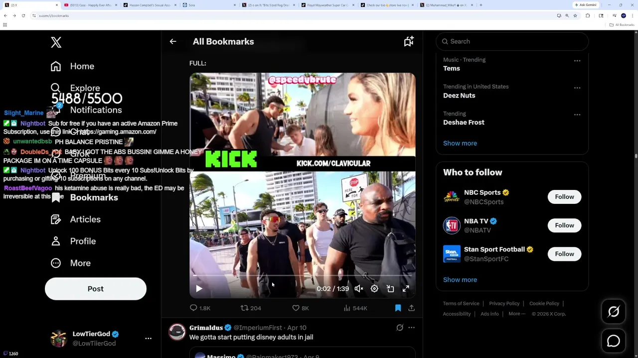
Task: Toggle picture-in-picture on the video
Action: (390, 288)
